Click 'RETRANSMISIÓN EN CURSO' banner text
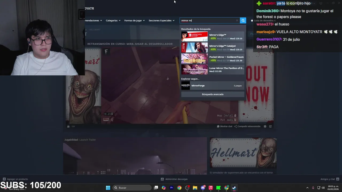This screenshot has height=192, width=342. tap(130, 44)
